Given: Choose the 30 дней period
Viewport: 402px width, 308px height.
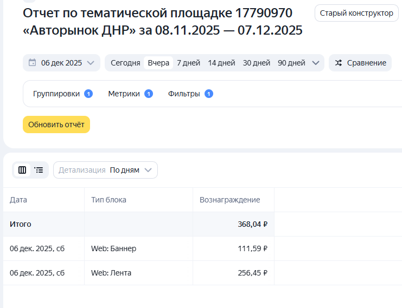Looking at the screenshot, I should [257, 63].
